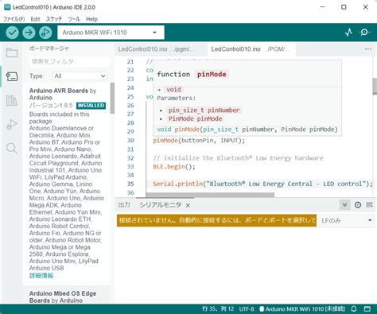Click the pinMode function tooltip signature

point(247,130)
